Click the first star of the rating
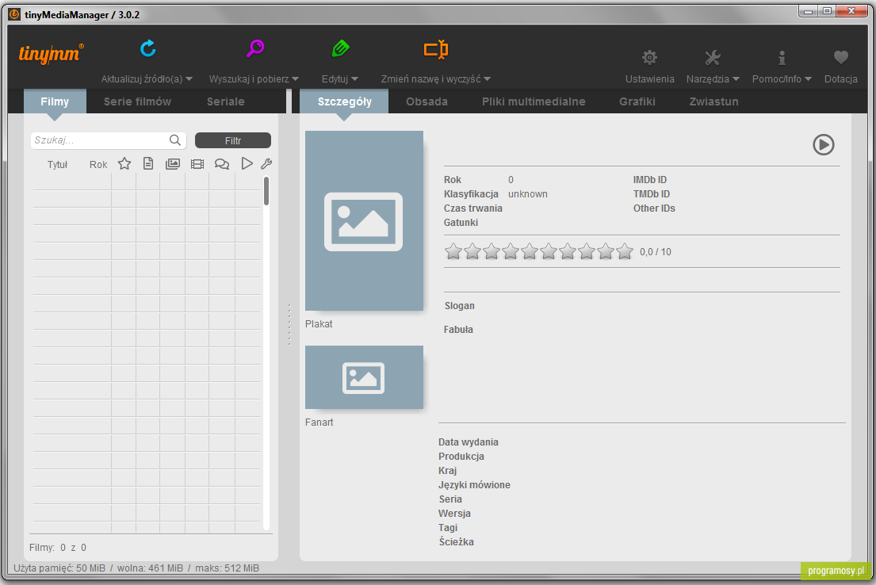The width and height of the screenshot is (876, 585). click(x=453, y=251)
